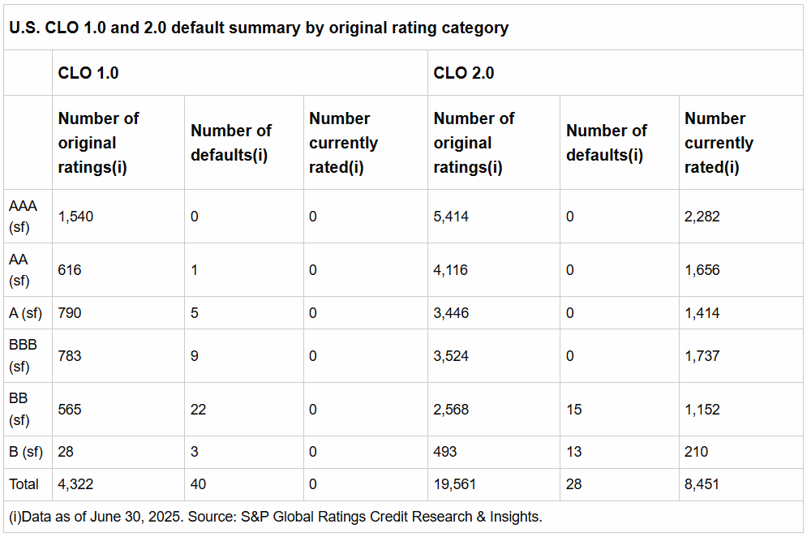807x537 pixels.
Task: Click the 22 defaults cell for BB
Action: [x=198, y=410]
